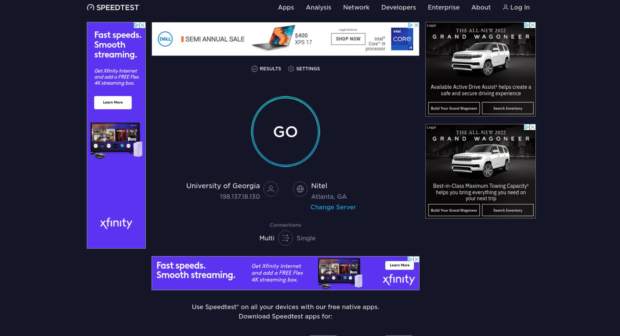The image size is (620, 336).
Task: Close the top Grand Wagoneer ad
Action: click(533, 25)
